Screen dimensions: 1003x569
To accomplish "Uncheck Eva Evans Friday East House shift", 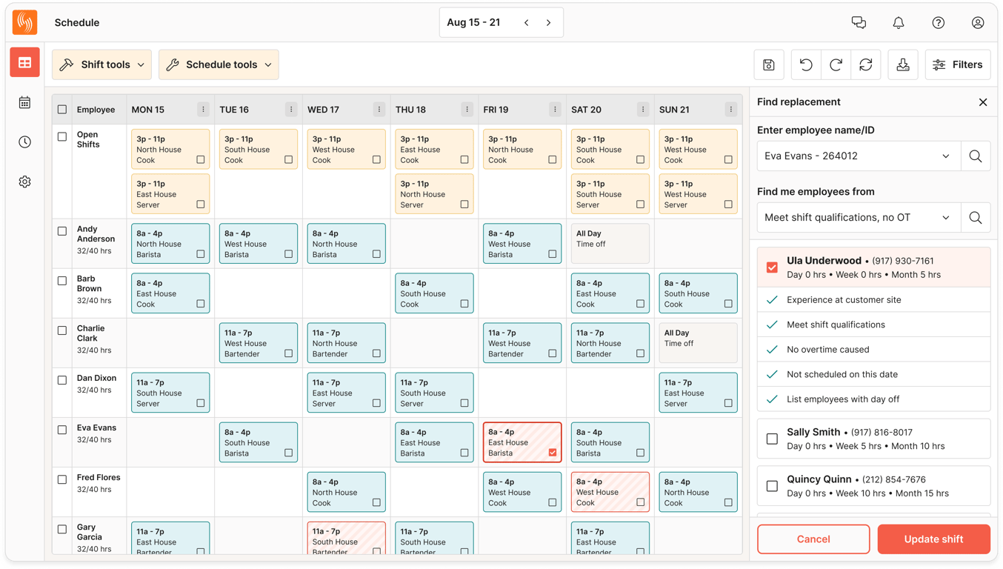I will coord(553,452).
